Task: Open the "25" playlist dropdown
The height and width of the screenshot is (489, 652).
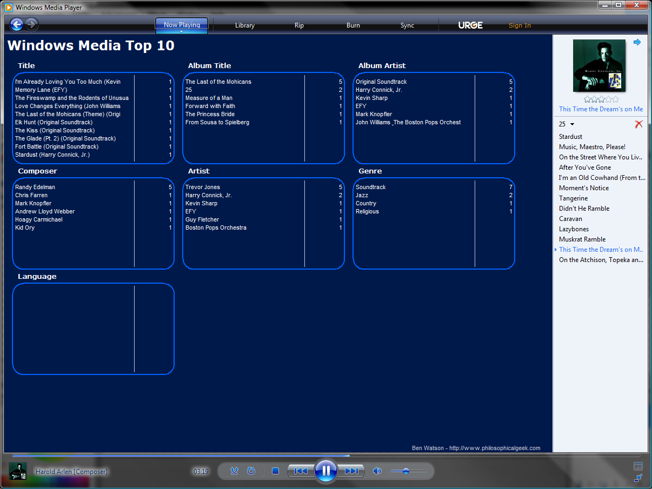Action: (567, 124)
